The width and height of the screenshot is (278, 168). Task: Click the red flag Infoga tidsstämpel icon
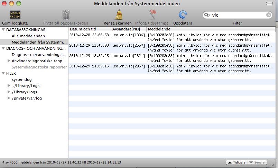point(152,15)
